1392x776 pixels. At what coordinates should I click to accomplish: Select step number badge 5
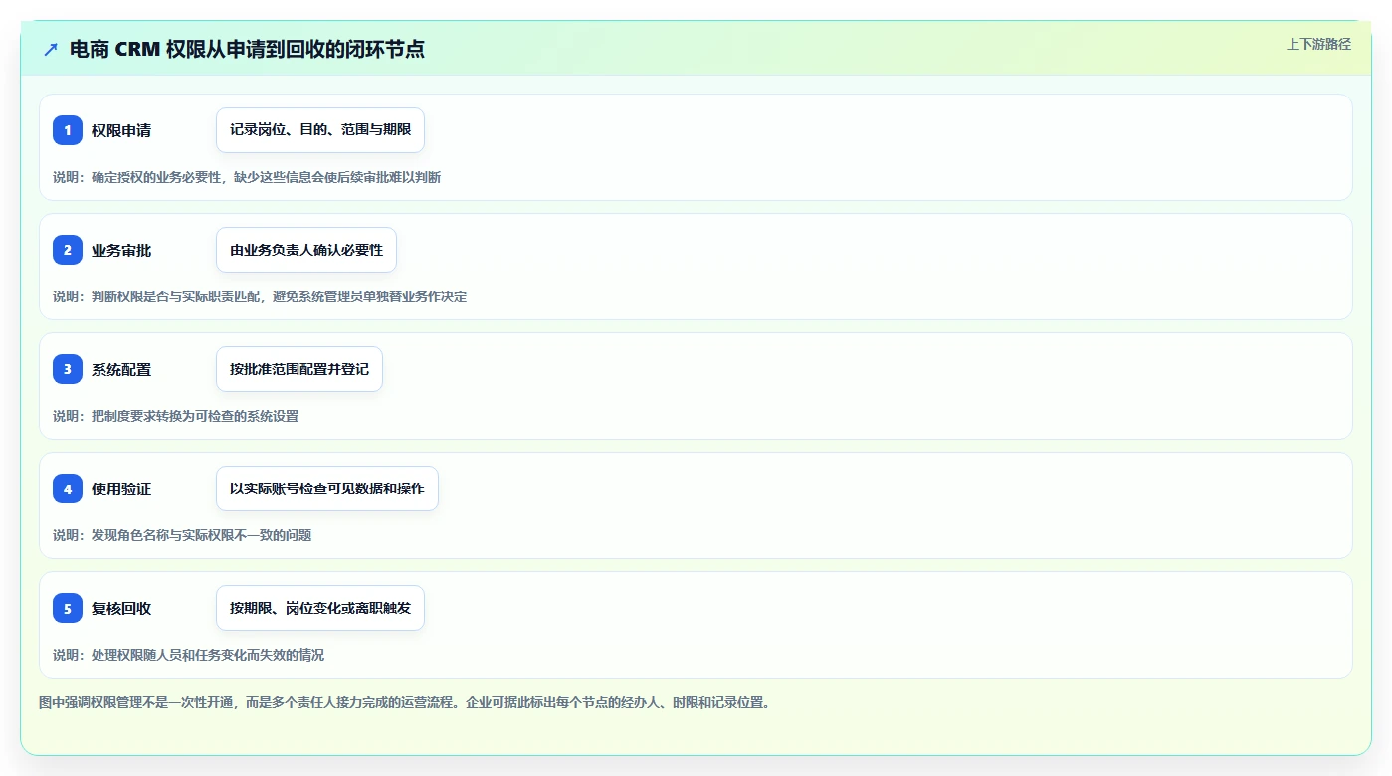click(68, 608)
